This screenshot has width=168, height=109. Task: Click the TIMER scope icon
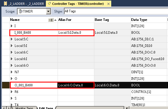[x=21, y=11]
